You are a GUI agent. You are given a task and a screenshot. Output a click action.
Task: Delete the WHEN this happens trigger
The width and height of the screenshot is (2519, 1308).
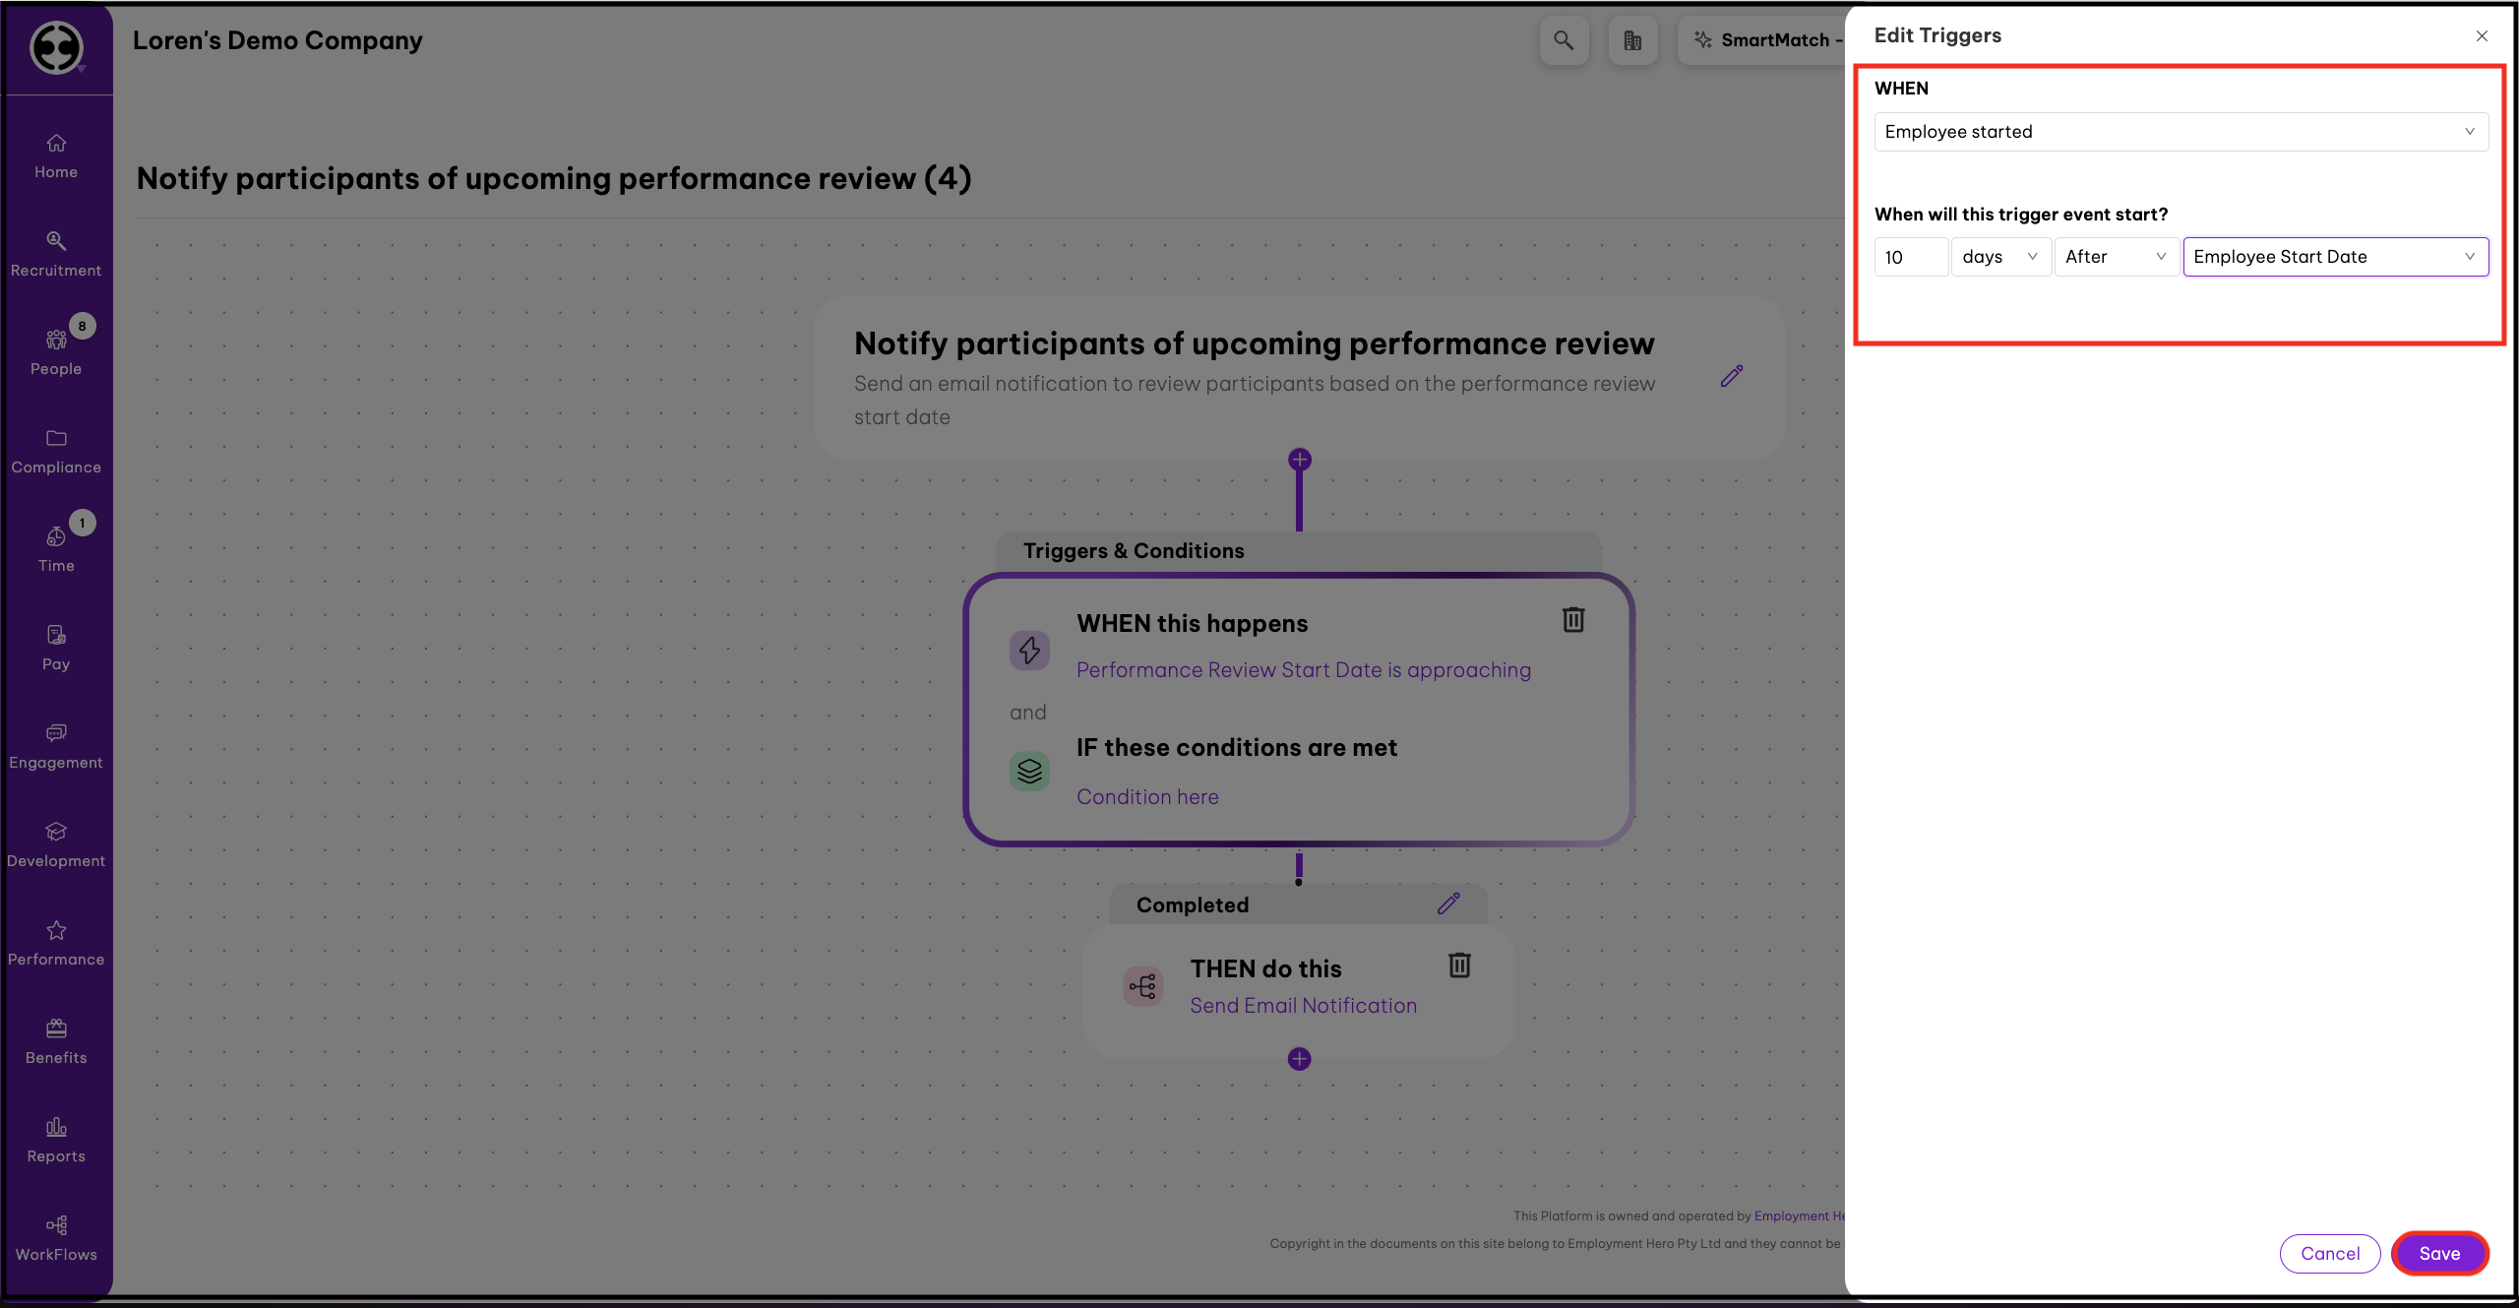point(1573,620)
